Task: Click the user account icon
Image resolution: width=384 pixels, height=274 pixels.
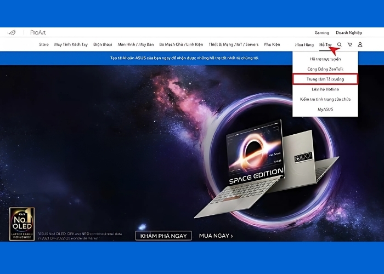Action: click(x=360, y=44)
